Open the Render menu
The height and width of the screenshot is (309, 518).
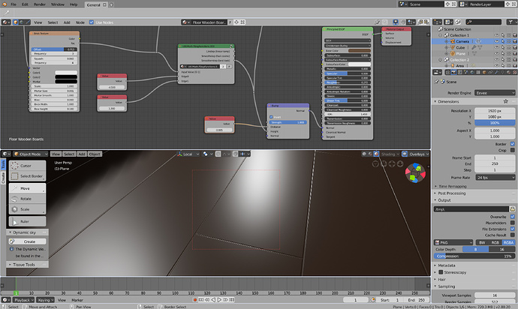tap(40, 4)
